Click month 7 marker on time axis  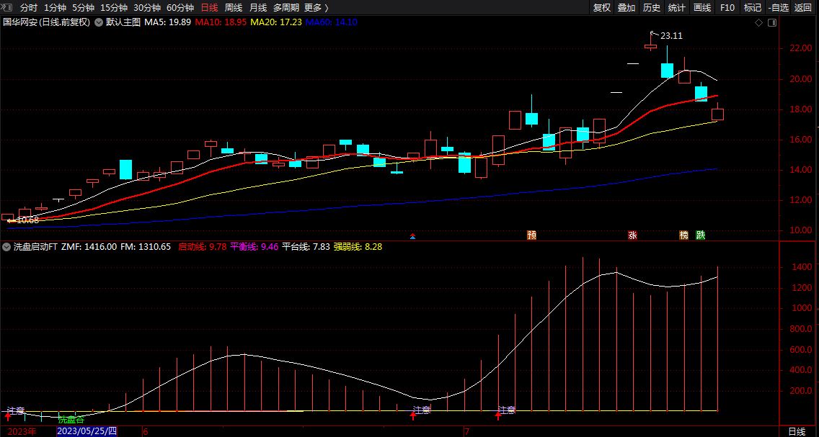click(467, 432)
